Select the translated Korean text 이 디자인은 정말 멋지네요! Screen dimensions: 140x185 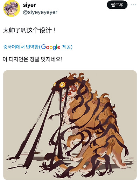coord(32,59)
